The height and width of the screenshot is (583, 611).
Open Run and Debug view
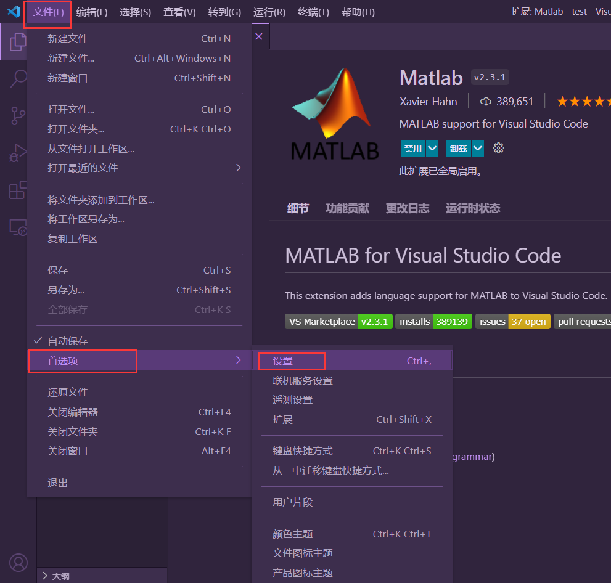[18, 153]
